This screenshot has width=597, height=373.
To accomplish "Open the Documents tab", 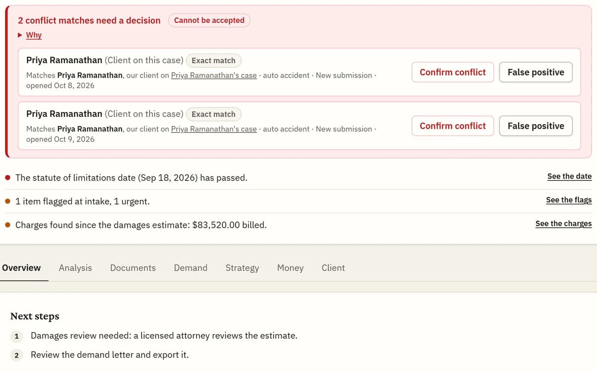I will pos(133,268).
